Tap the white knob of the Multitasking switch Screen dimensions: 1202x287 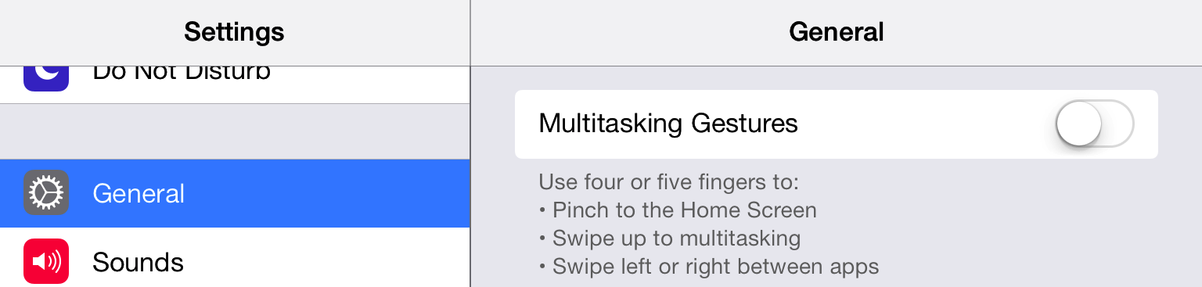tap(1079, 124)
